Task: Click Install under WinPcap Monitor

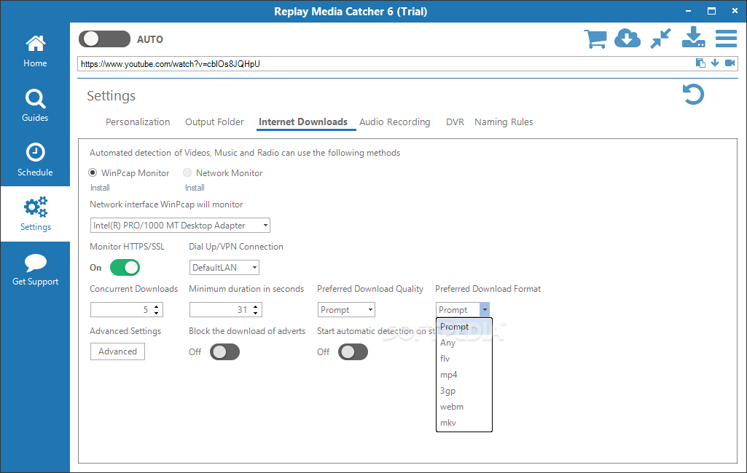Action: pyautogui.click(x=100, y=188)
